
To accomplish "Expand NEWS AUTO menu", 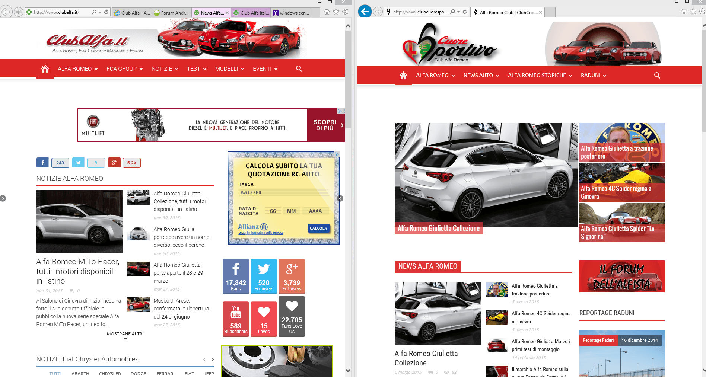I will pyautogui.click(x=481, y=75).
